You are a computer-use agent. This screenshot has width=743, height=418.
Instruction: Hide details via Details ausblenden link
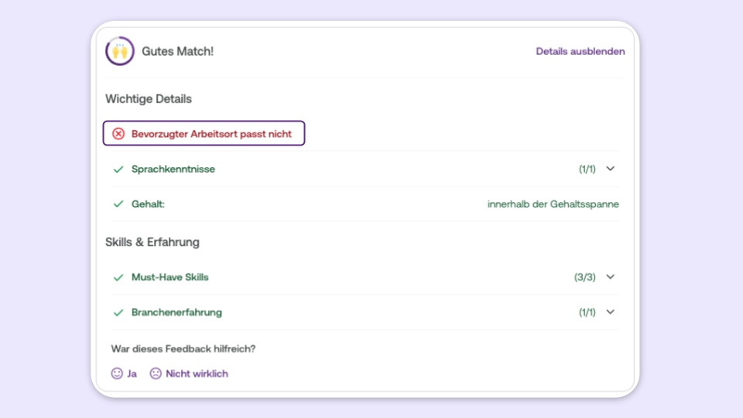[580, 51]
